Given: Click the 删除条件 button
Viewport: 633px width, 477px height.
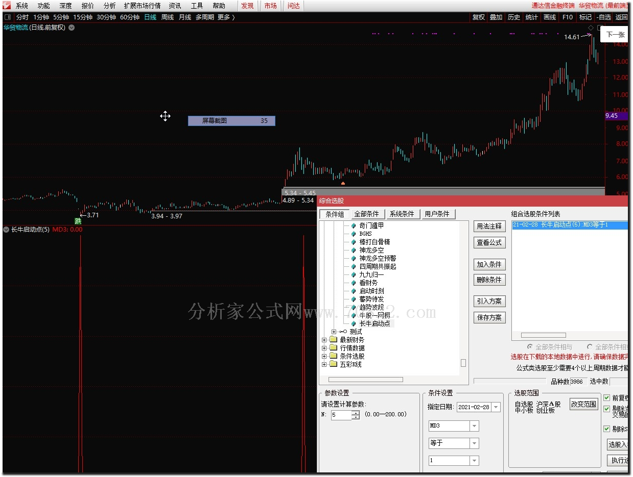Looking at the screenshot, I should click(489, 280).
